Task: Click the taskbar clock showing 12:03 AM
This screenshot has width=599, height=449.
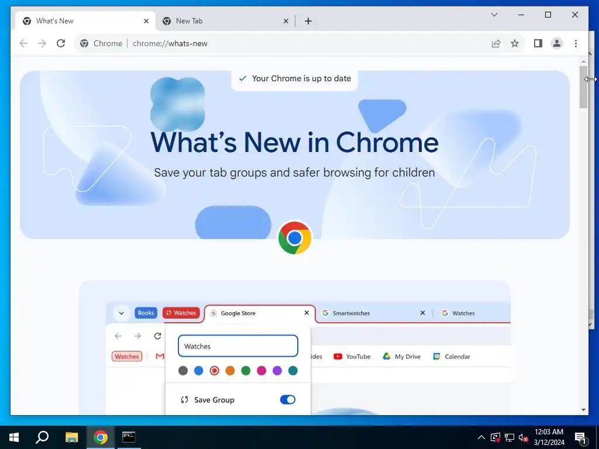Action: [x=549, y=437]
